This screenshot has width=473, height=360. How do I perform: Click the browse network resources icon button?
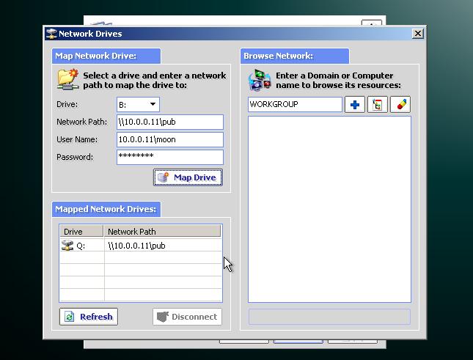378,105
